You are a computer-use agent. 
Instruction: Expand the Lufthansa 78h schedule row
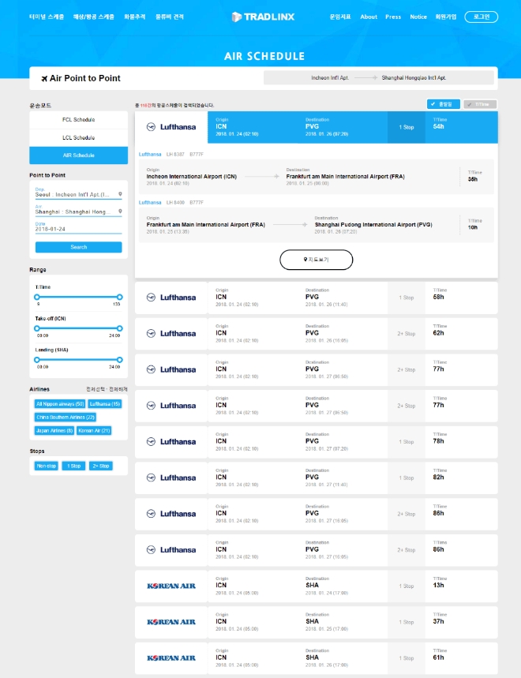[316, 442]
